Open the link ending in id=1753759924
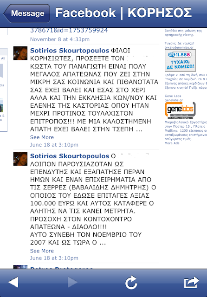 [69, 30]
